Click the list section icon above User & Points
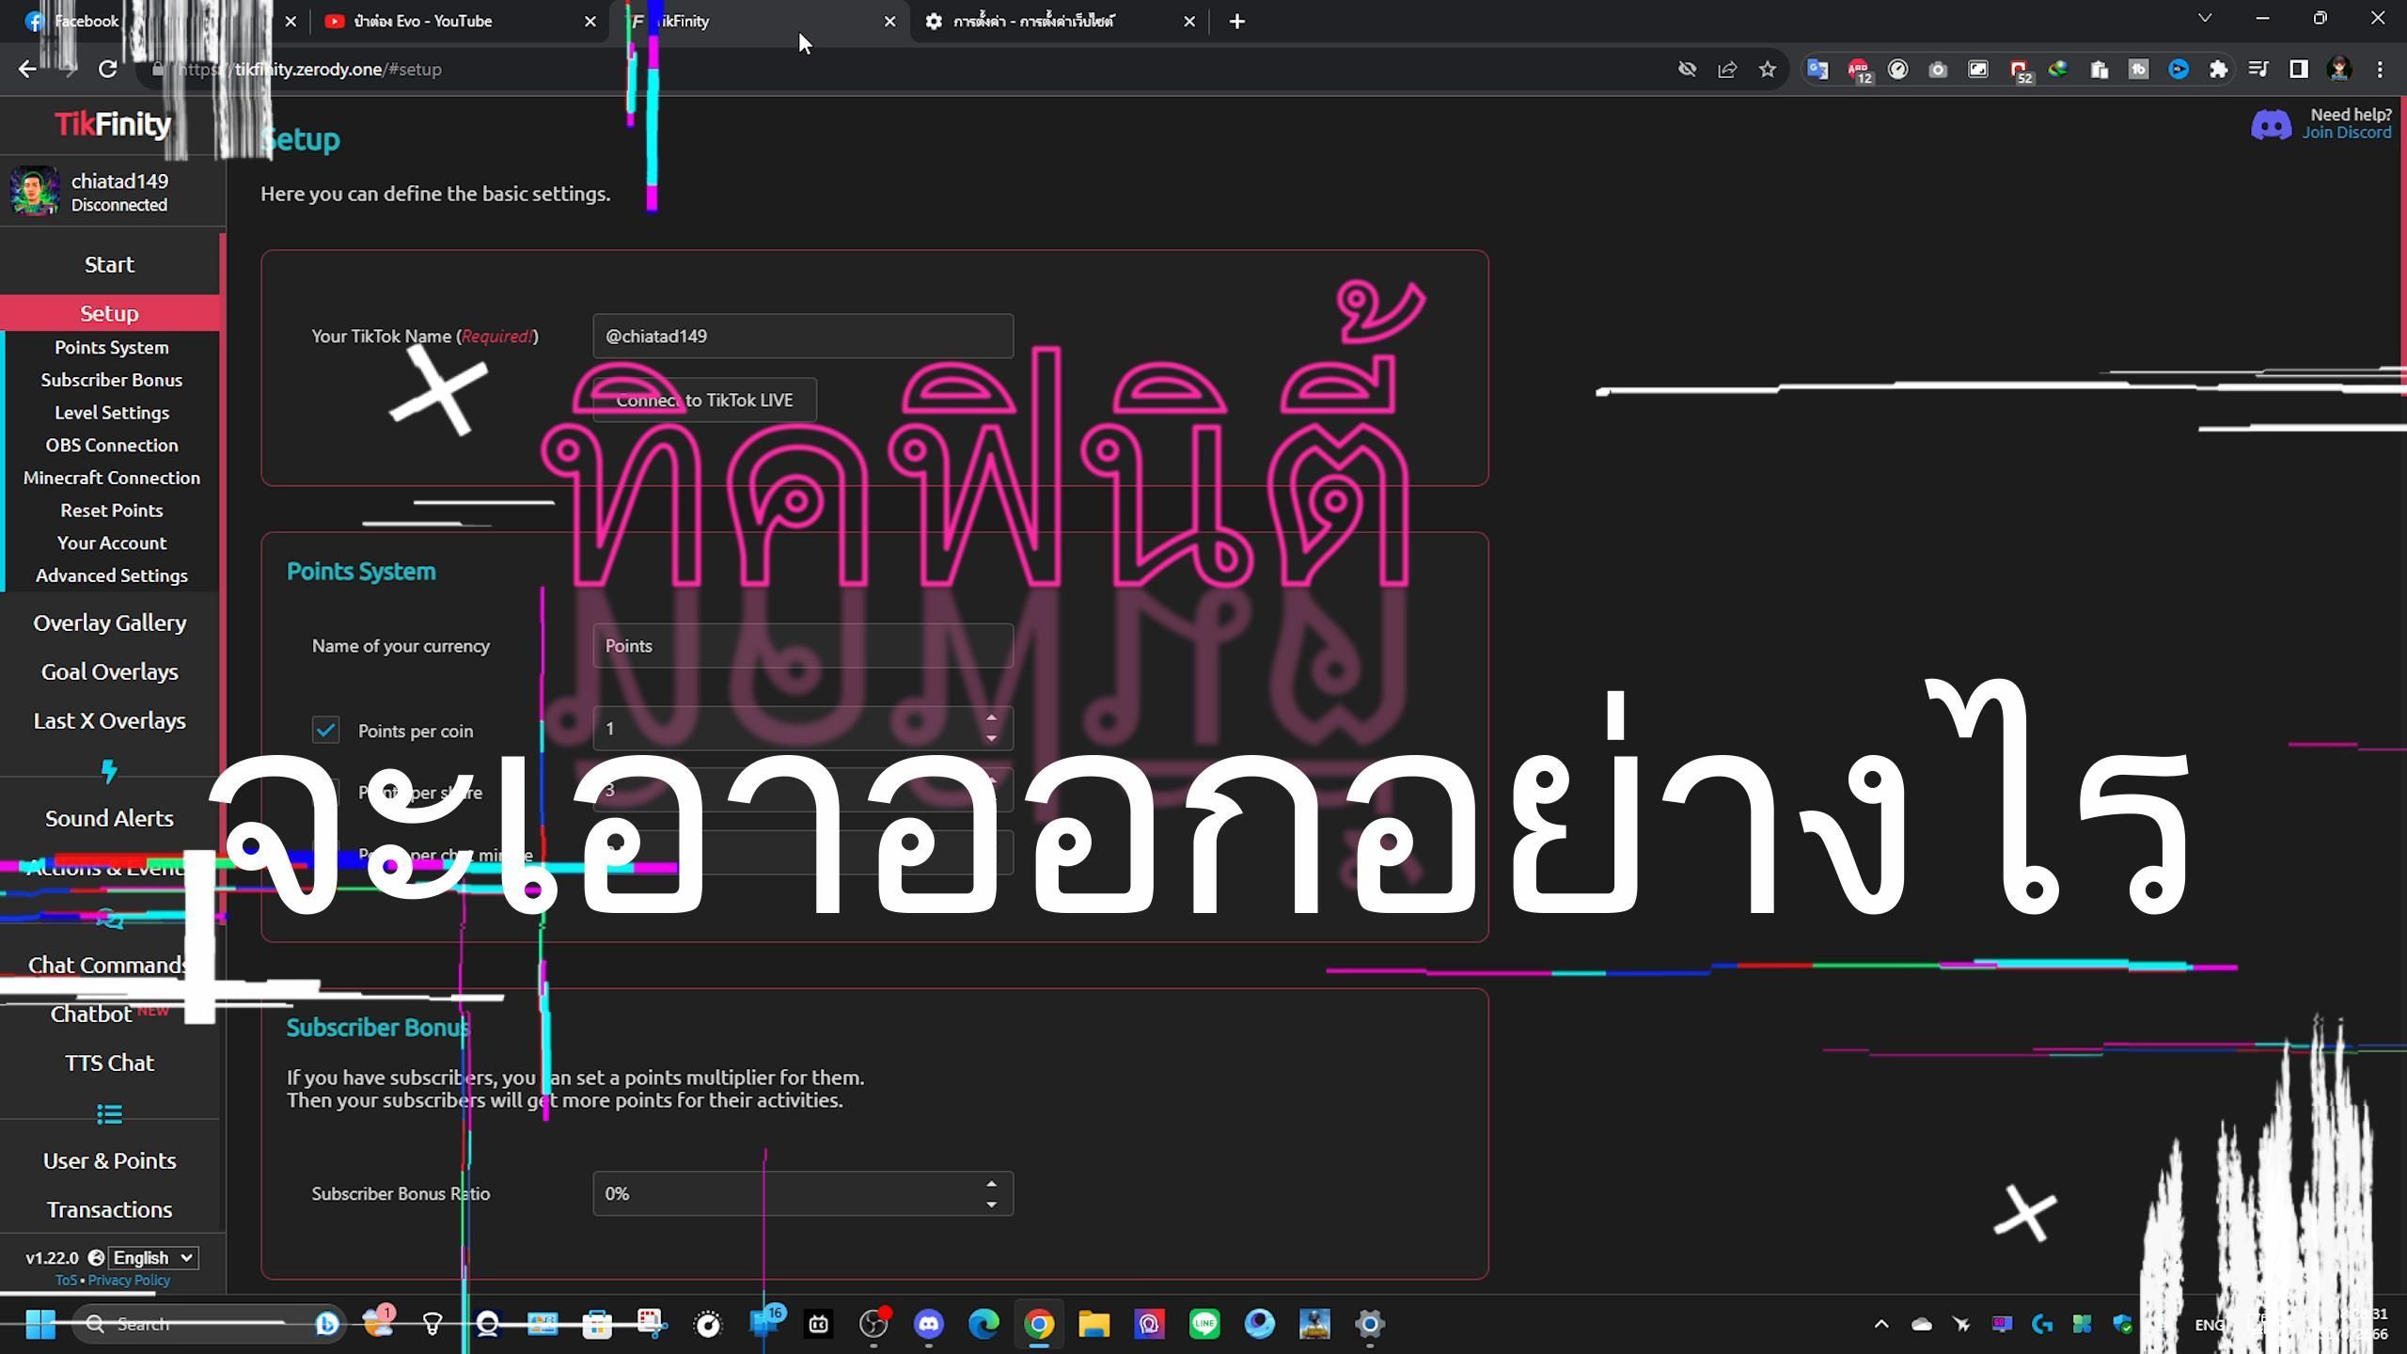 pyautogui.click(x=109, y=1114)
